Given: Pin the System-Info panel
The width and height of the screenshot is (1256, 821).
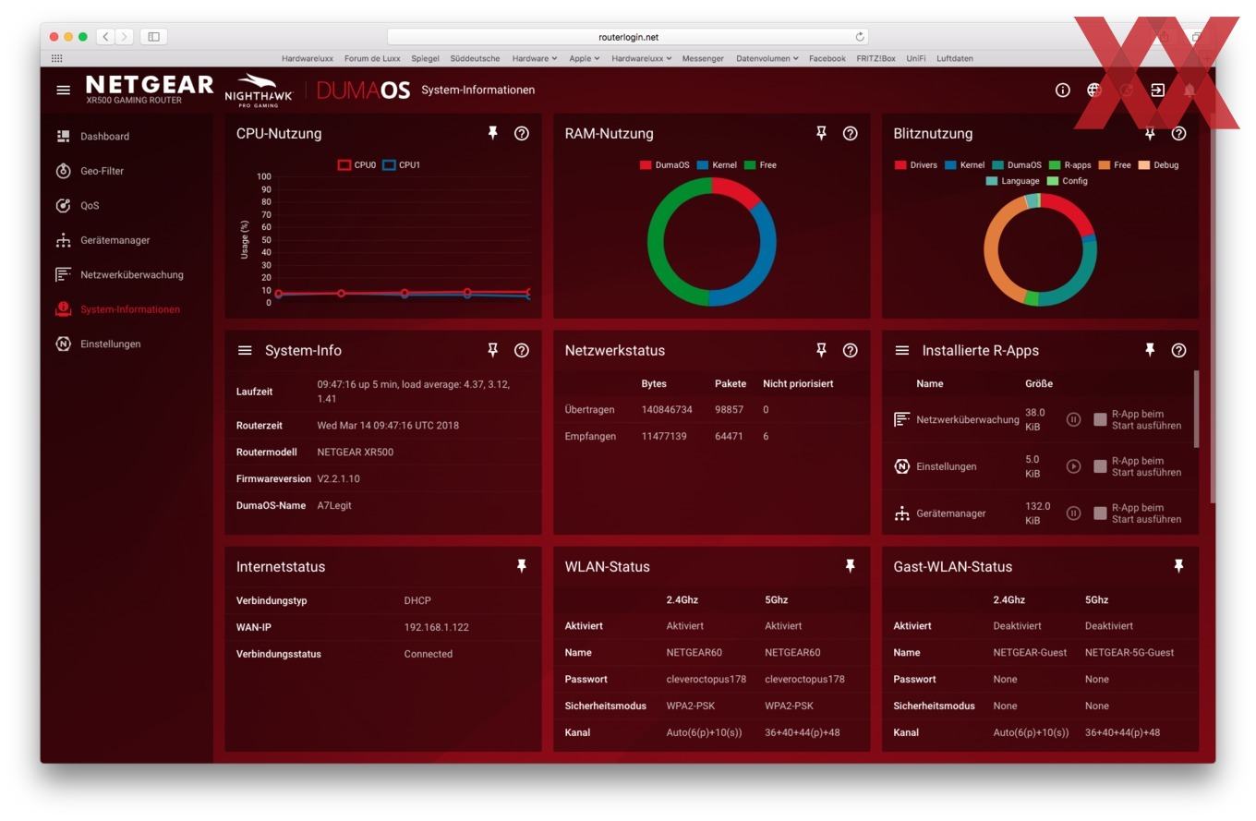Looking at the screenshot, I should 492,350.
